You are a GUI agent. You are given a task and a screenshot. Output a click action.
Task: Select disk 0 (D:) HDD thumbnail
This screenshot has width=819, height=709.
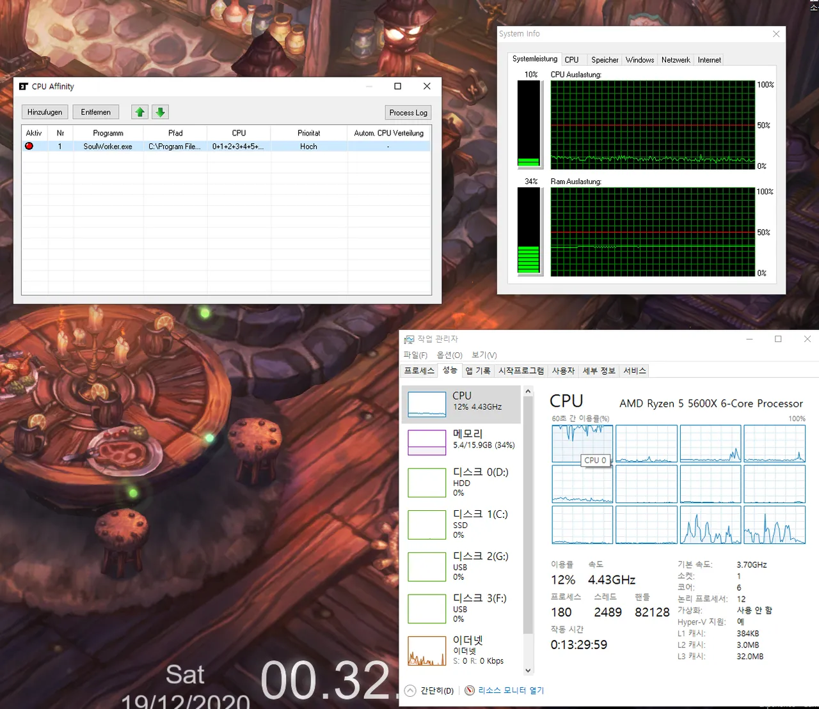(427, 483)
